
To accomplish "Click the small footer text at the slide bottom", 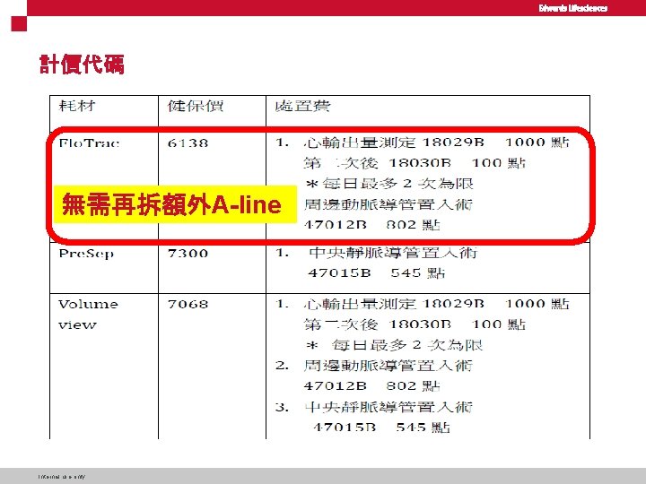I will click(x=62, y=477).
